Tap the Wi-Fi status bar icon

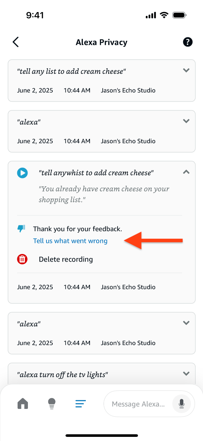(164, 15)
